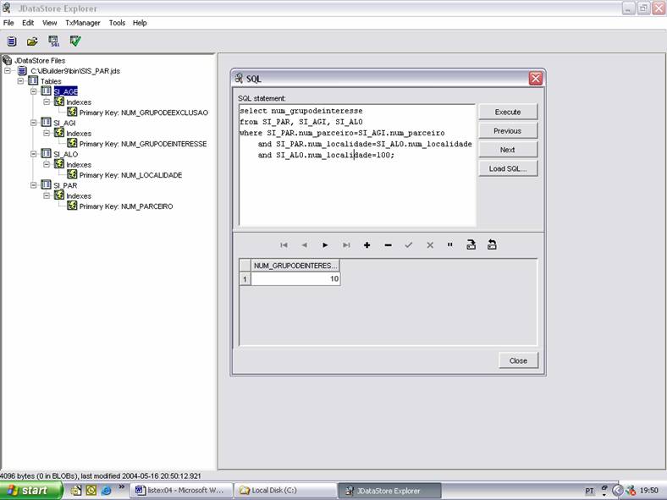The width and height of the screenshot is (667, 500).
Task: Open the File menu
Action: click(8, 23)
